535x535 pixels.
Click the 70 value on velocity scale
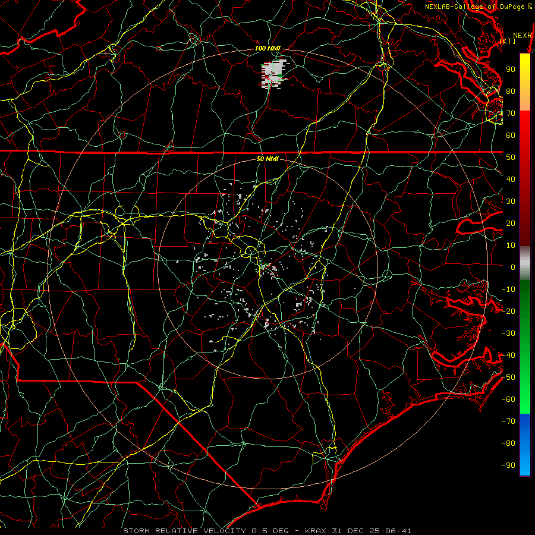(511, 114)
